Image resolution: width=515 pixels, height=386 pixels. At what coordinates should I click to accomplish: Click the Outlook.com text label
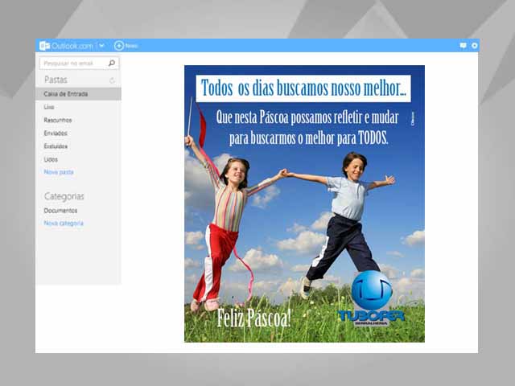click(x=72, y=46)
